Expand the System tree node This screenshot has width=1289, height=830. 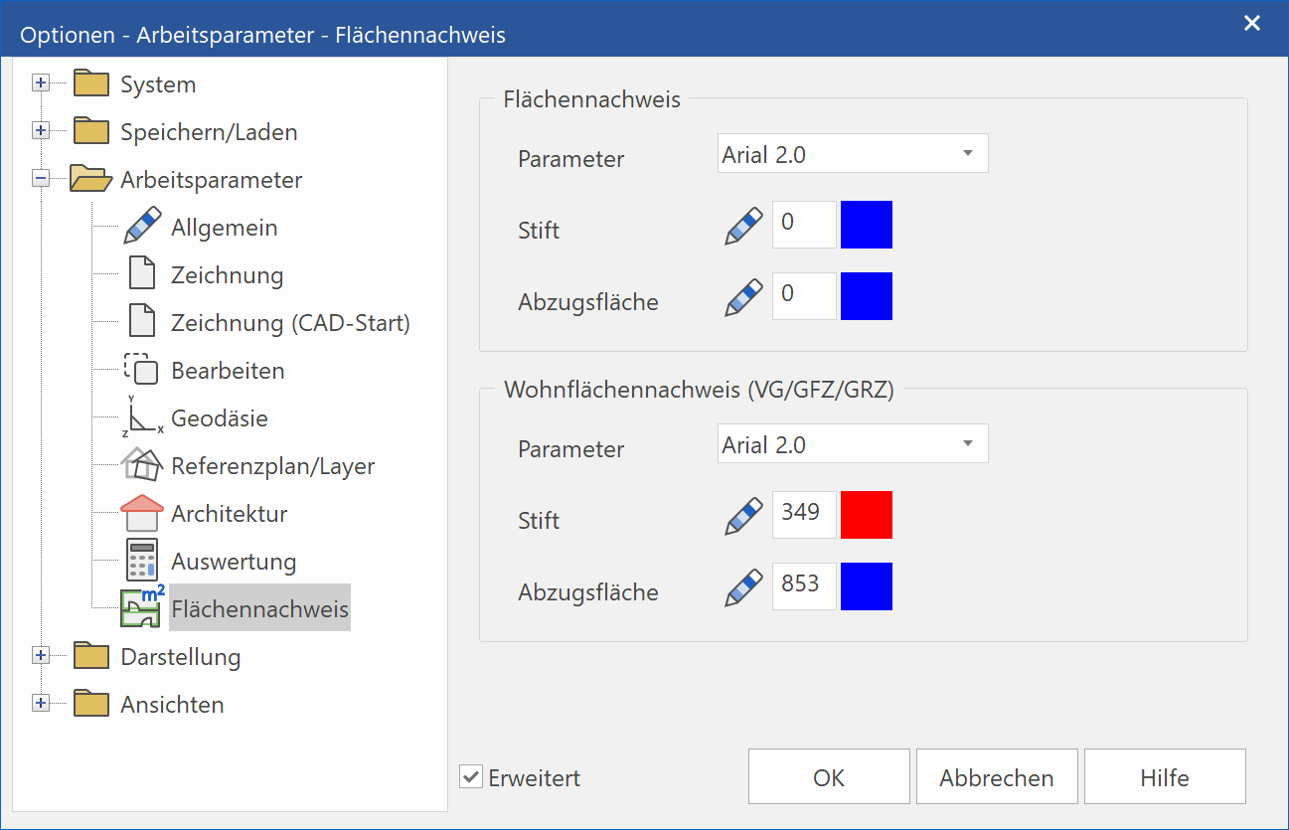point(41,83)
